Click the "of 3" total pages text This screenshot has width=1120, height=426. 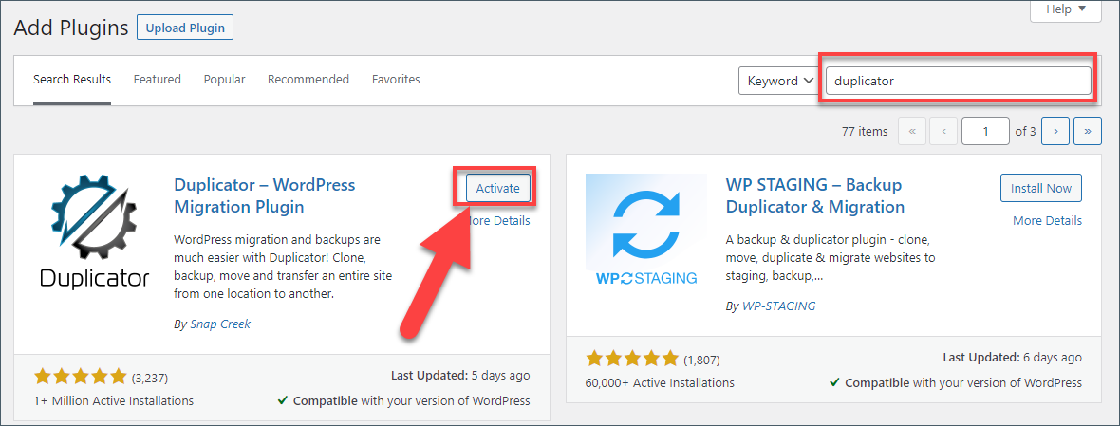(1025, 131)
